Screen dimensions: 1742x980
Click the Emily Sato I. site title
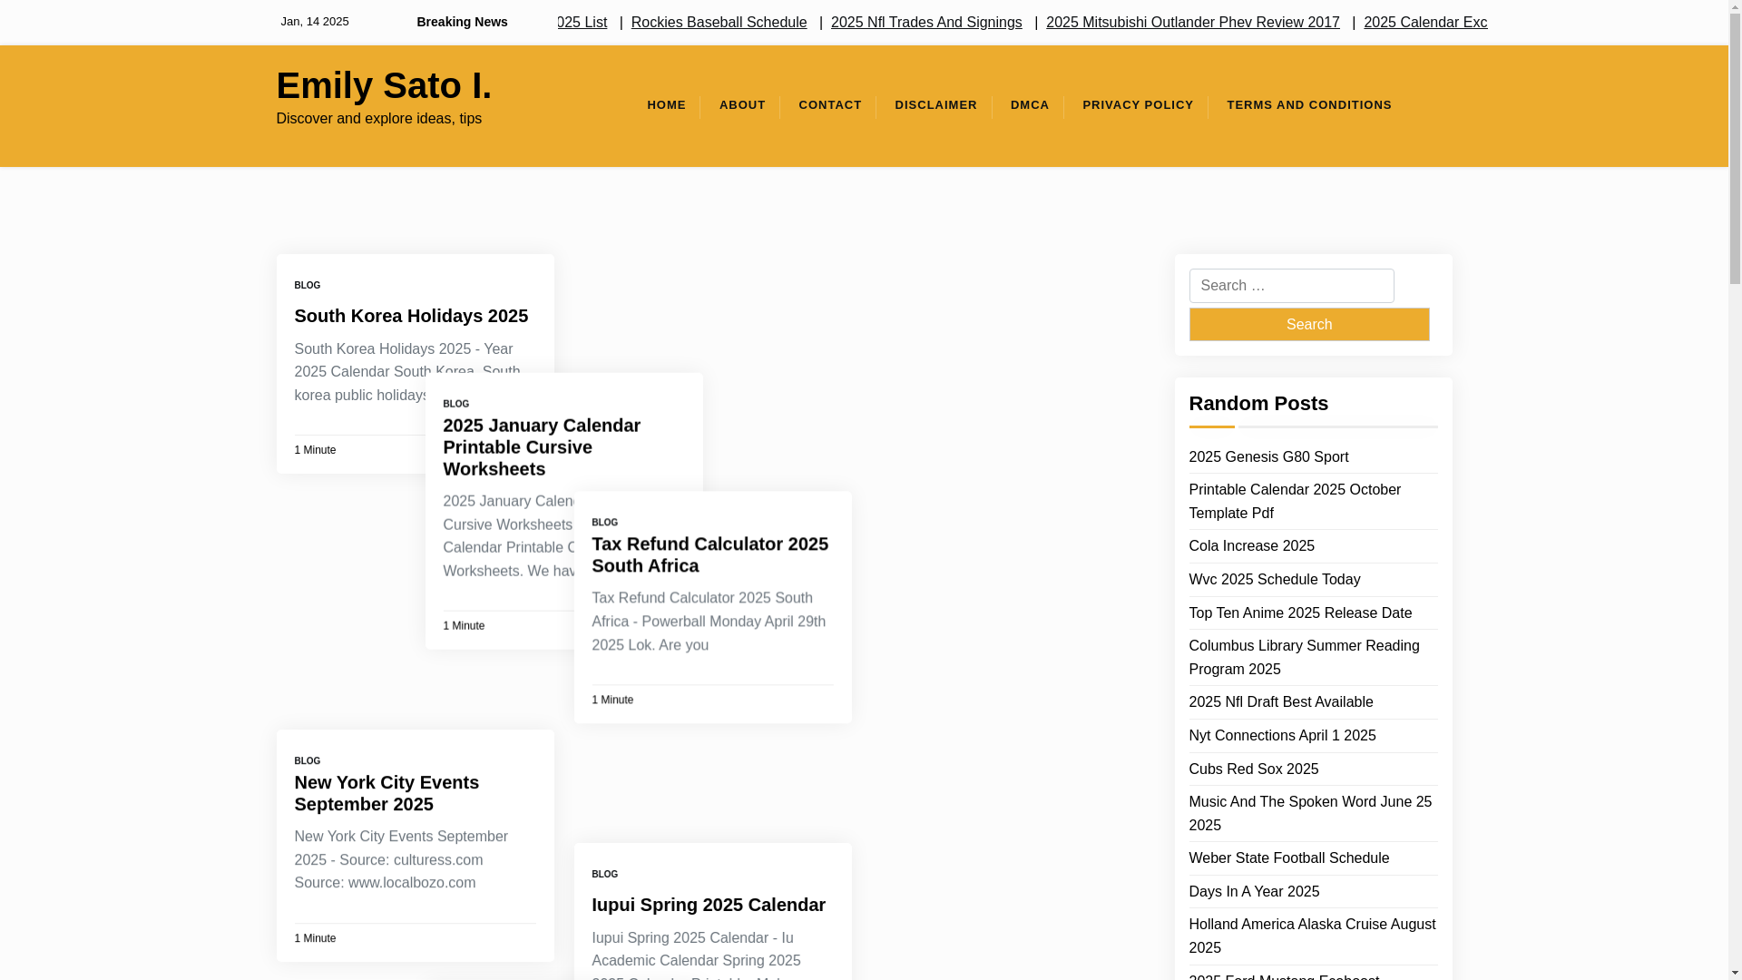tap(384, 85)
